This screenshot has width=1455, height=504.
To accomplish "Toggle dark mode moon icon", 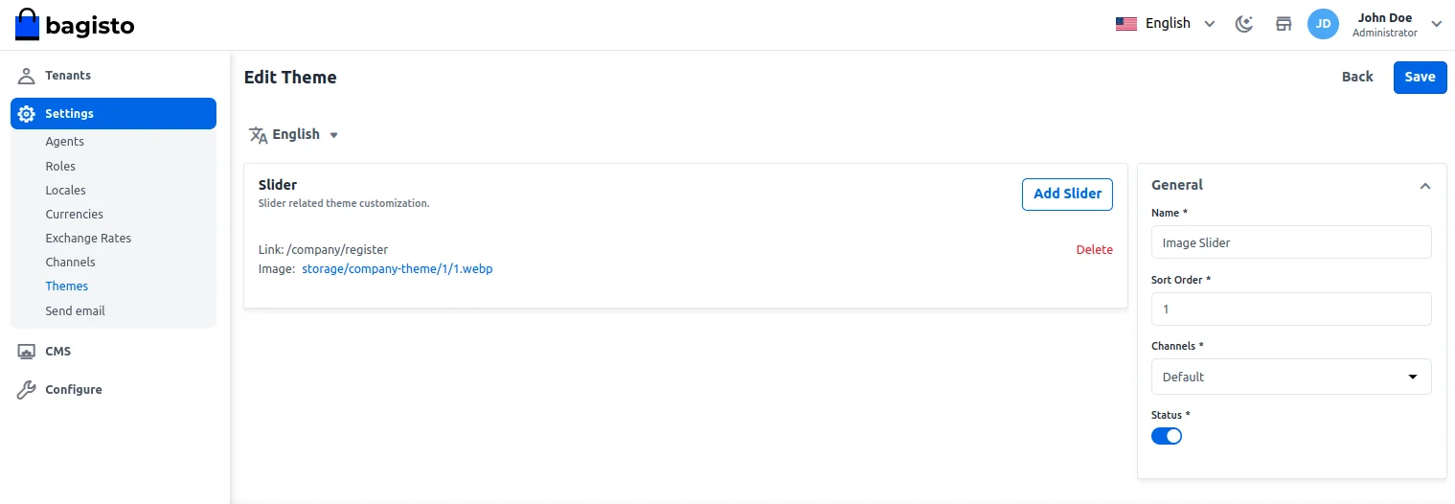I will (x=1244, y=24).
